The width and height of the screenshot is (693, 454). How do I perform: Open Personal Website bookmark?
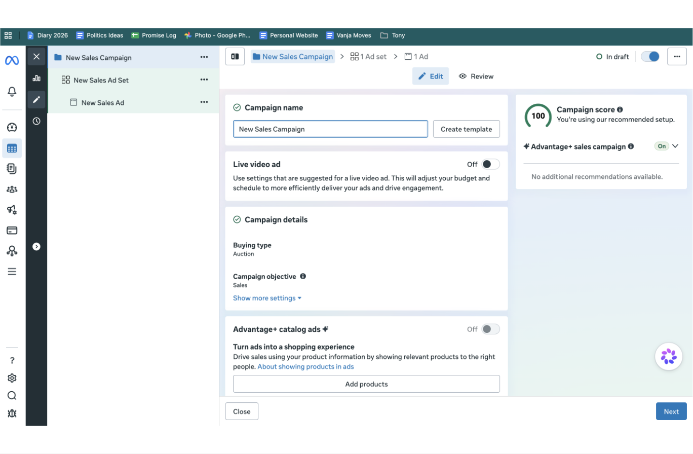pos(289,35)
